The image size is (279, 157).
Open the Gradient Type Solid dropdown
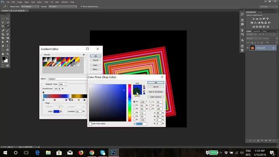point(63,84)
